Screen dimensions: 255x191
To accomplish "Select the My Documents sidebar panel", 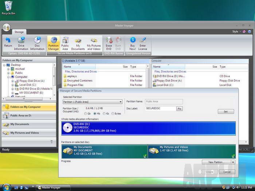I will click(x=28, y=124).
